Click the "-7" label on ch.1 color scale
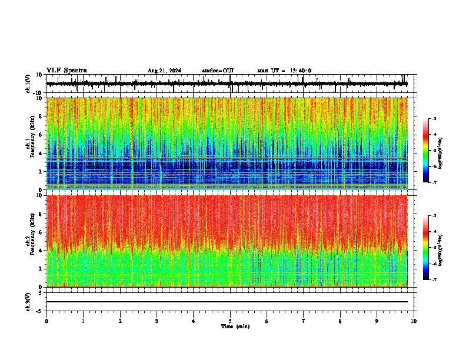 click(434, 182)
